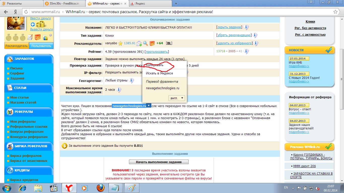
Task: Click the удалить из избранного link
Action: click(x=234, y=43)
